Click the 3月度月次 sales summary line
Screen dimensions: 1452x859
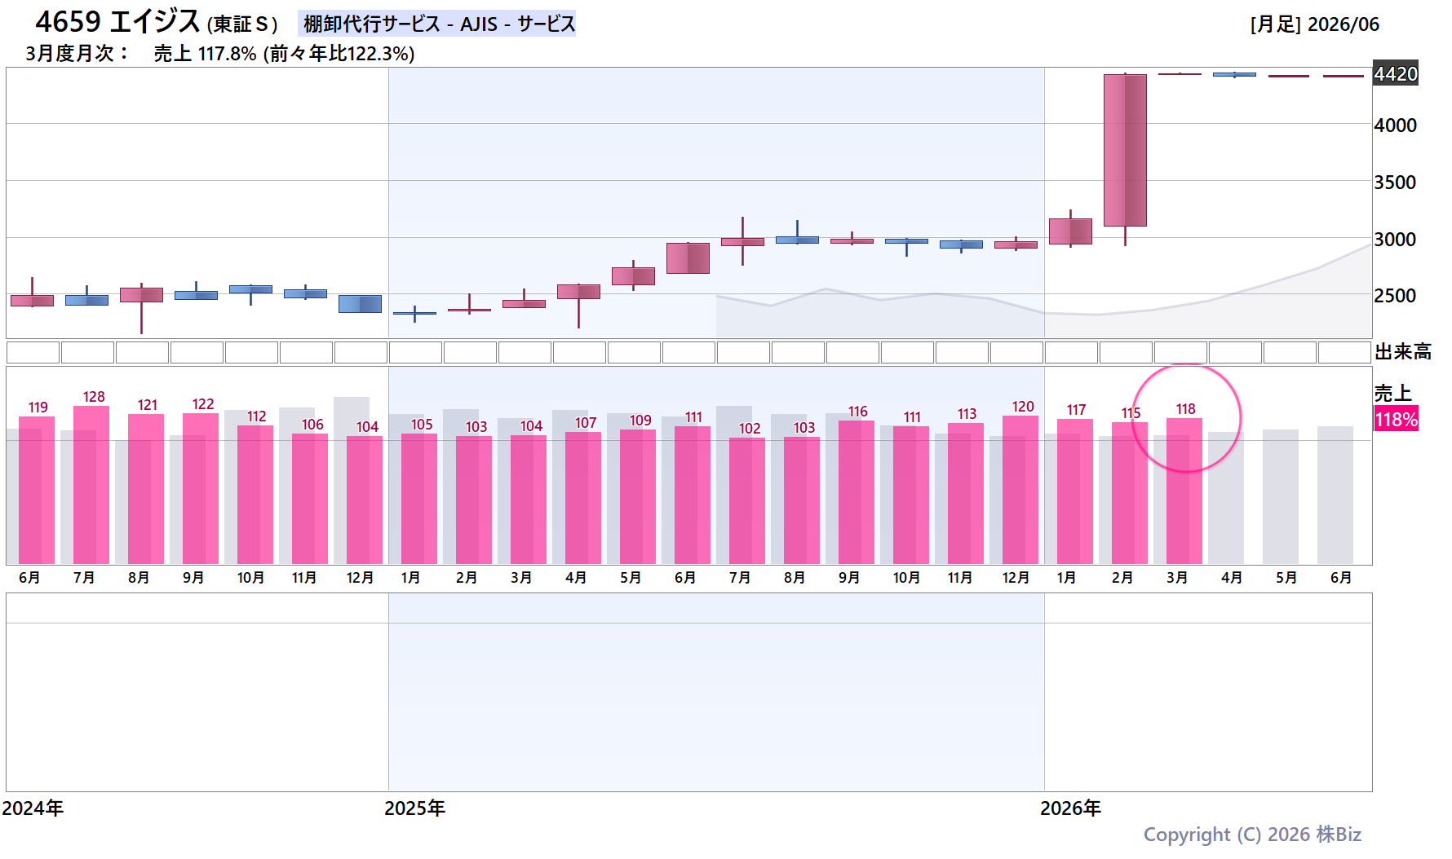point(220,54)
